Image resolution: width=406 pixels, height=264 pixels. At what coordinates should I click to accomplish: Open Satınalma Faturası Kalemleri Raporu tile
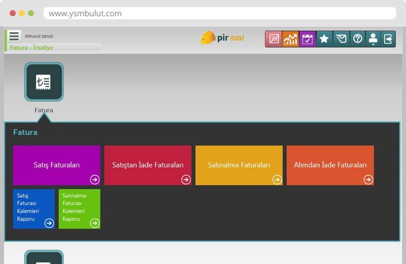tap(79, 208)
